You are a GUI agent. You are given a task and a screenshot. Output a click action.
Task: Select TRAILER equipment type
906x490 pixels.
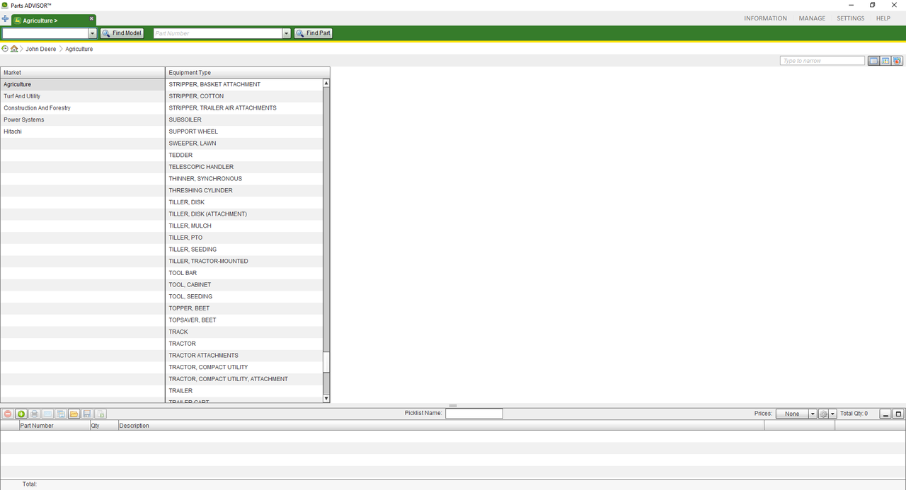[244, 391]
